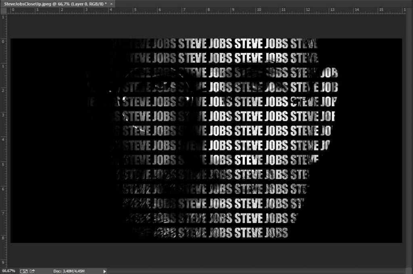Image resolution: width=413 pixels, height=274 pixels.
Task: Click the first icon next to the zoom field
Action: 24,271
